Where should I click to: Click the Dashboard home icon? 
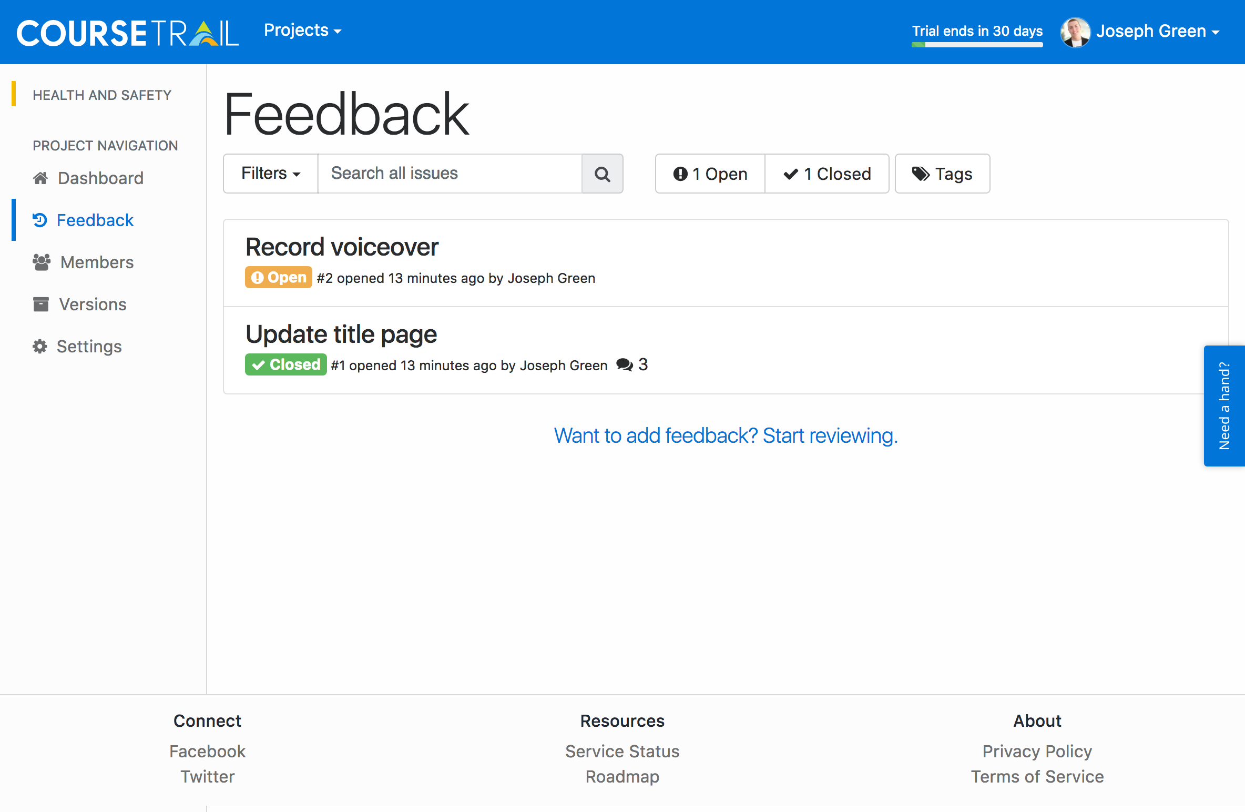[40, 178]
